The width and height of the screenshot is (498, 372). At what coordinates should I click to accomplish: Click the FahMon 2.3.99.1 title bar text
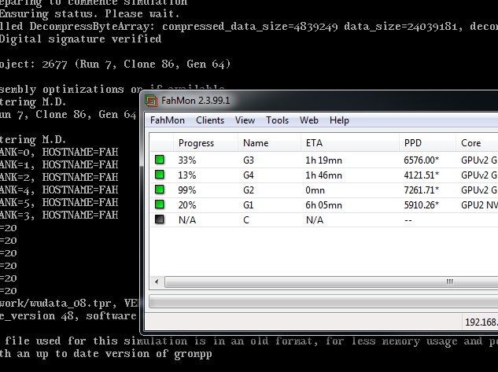(195, 101)
